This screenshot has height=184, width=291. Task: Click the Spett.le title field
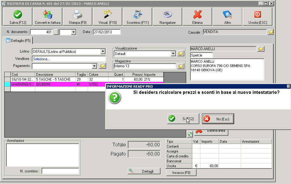(x=201, y=55)
